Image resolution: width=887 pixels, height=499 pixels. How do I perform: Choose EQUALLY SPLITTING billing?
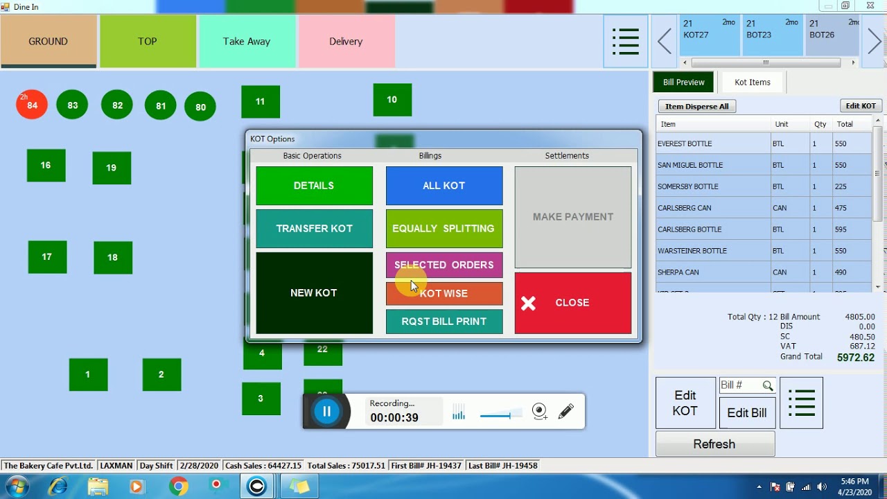[x=444, y=229]
